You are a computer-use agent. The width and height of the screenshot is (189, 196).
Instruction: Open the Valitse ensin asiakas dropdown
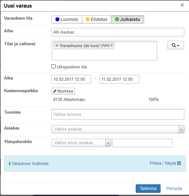coord(81,143)
